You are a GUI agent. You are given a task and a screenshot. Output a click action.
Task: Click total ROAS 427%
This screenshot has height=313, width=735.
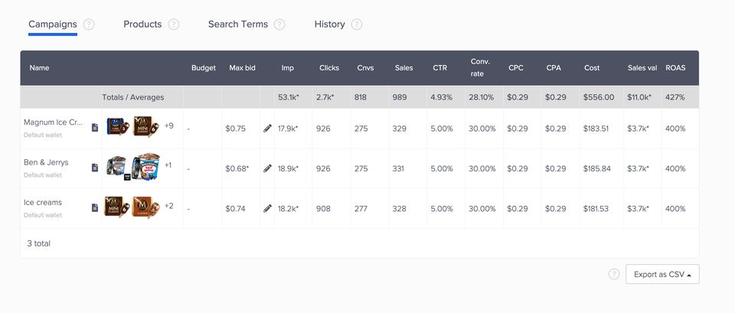point(675,97)
